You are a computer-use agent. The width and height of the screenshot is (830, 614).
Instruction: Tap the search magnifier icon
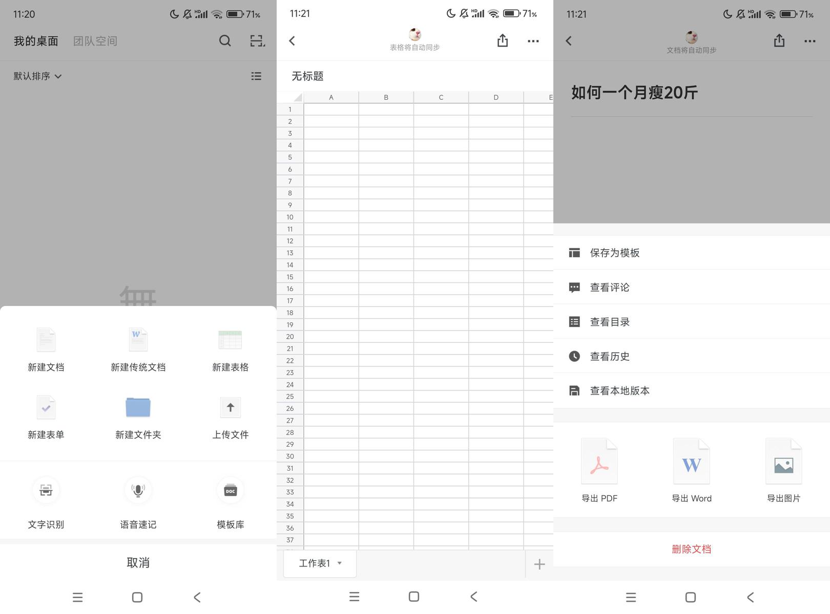225,41
